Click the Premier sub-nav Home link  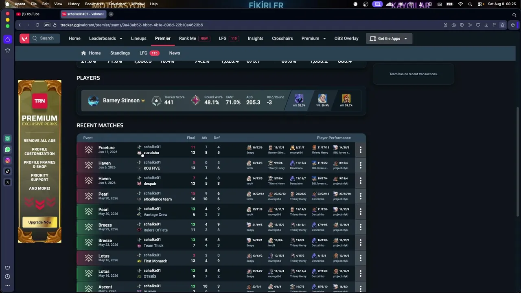[x=91, y=53]
